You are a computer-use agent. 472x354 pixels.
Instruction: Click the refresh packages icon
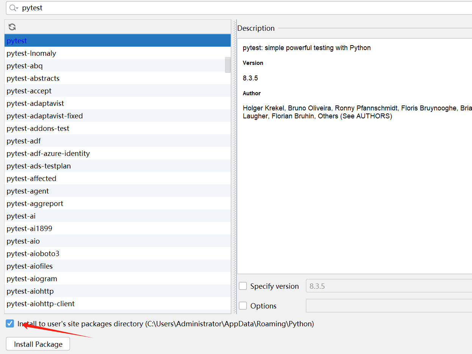point(12,27)
